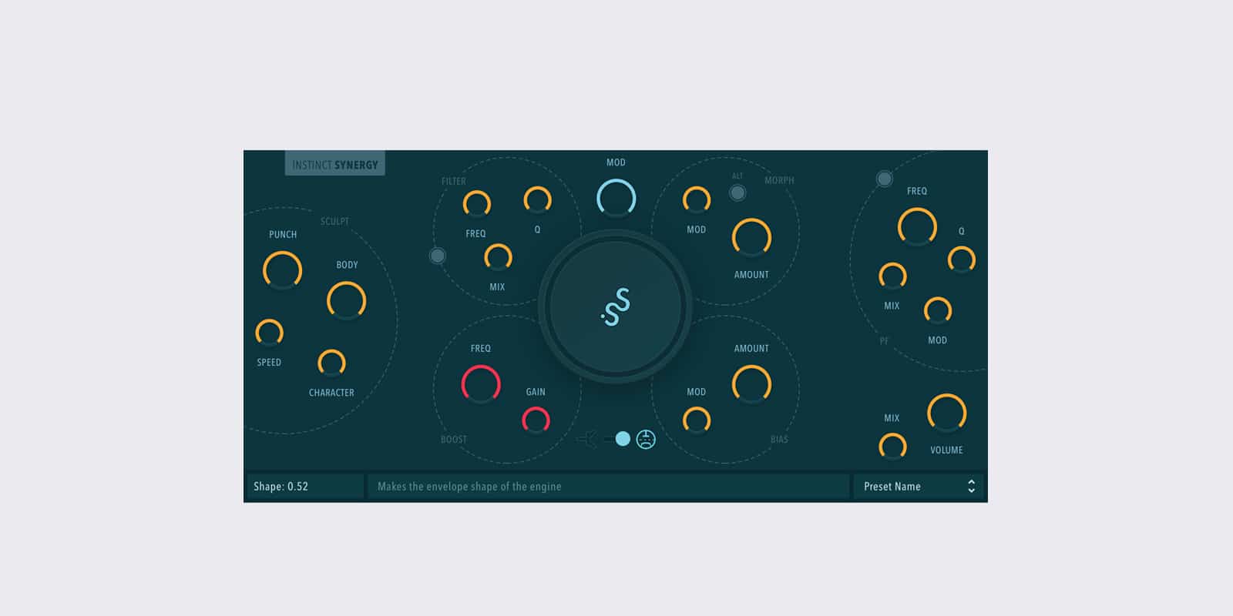The width and height of the screenshot is (1233, 616).
Task: Click the PF section label
Action: pos(884,341)
